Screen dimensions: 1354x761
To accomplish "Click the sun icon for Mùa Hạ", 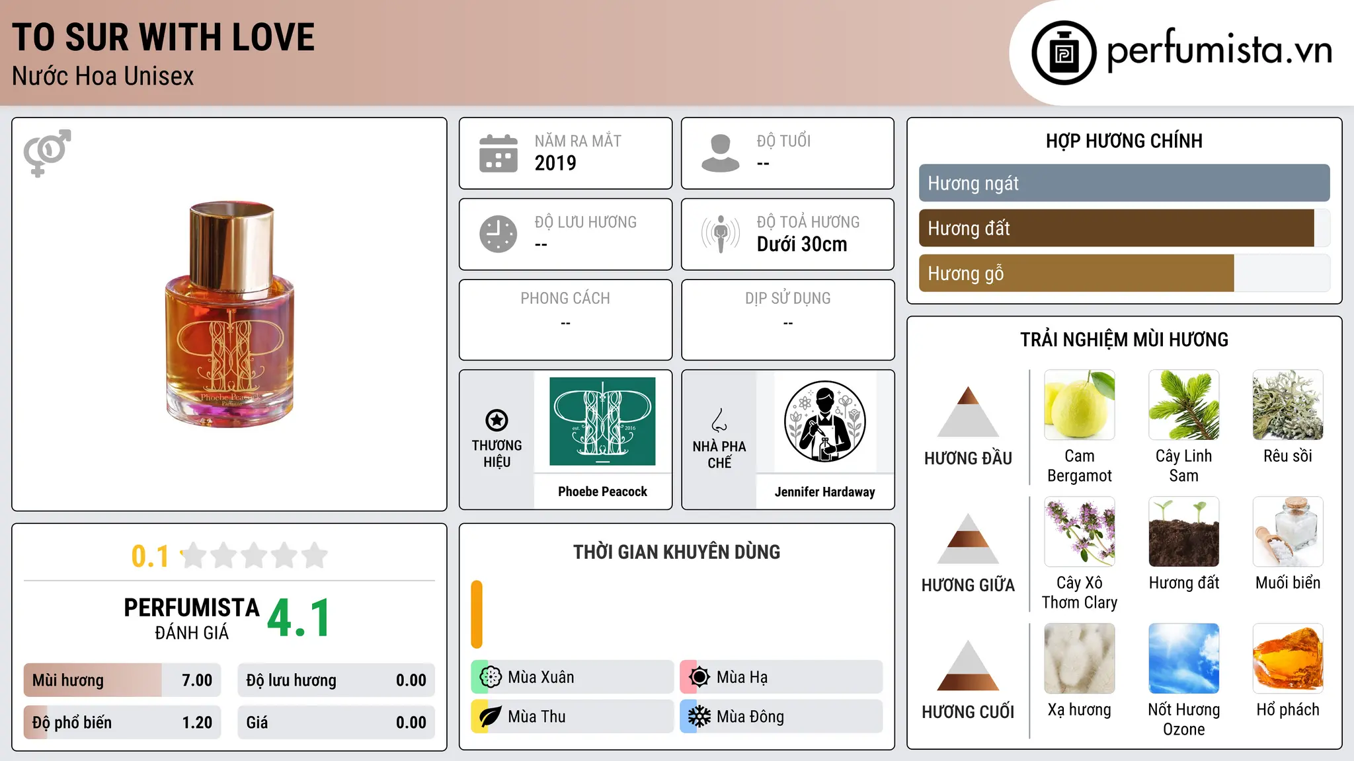I will point(699,677).
